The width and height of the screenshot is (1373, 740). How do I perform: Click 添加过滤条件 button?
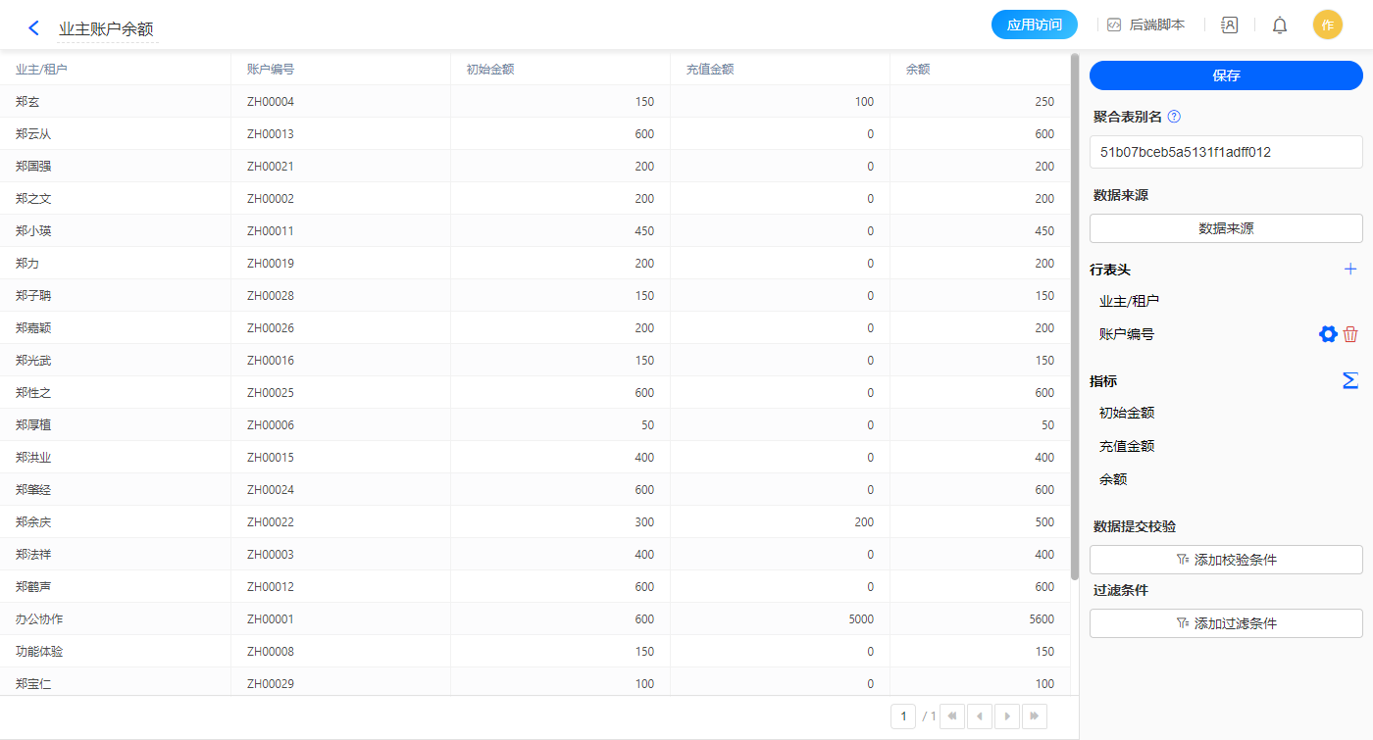(1226, 623)
